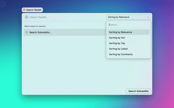The width and height of the screenshot is (174, 108).
Task: Click the magnifying glass icon beside Search Subreddits
Action: click(27, 32)
